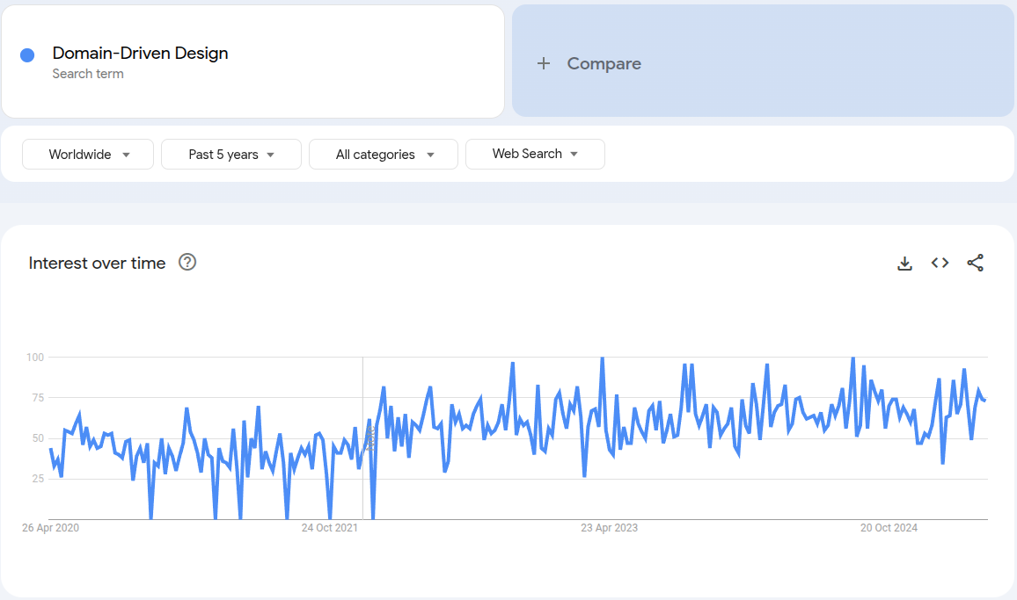Click the 24 Oct 2021 axis label
Viewport: 1017px width, 600px height.
click(x=330, y=528)
